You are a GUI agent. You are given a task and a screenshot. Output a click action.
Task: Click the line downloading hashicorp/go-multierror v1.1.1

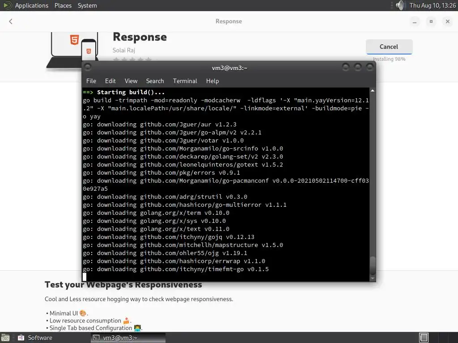click(185, 205)
